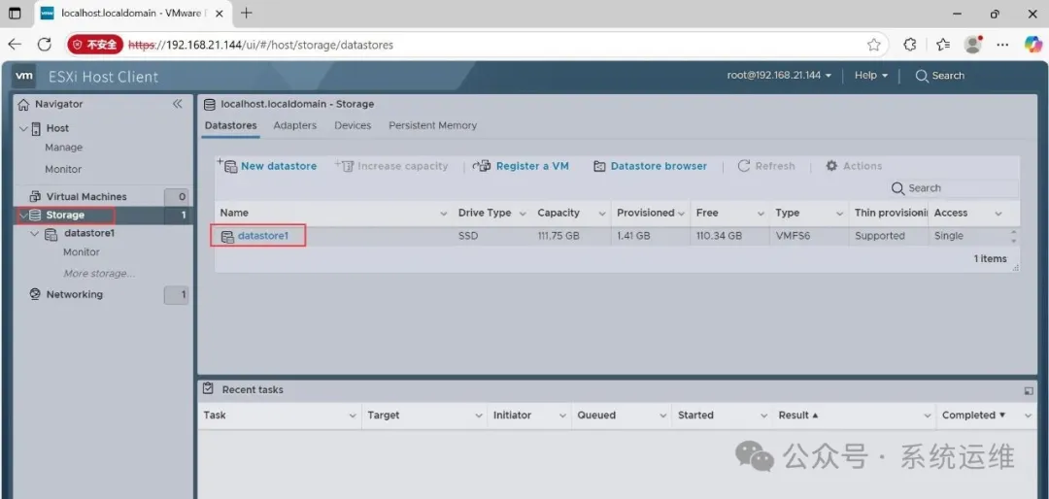Switch to the Persistent Memory tab

click(x=433, y=126)
